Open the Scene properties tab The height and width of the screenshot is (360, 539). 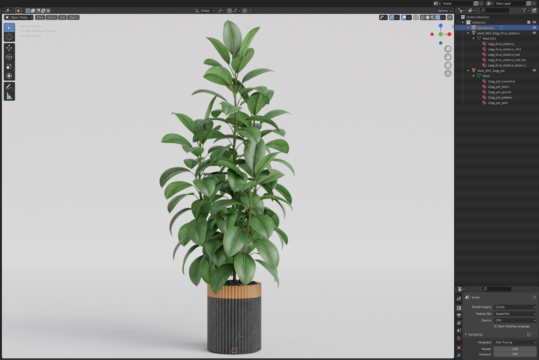[x=459, y=331]
